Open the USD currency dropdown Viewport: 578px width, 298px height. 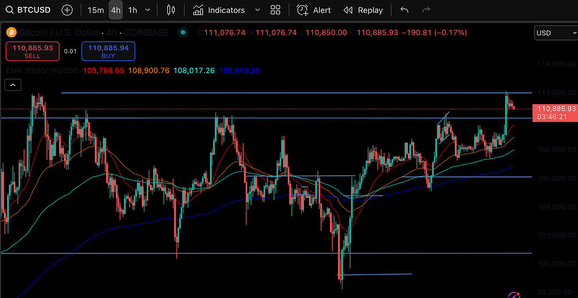pos(557,33)
